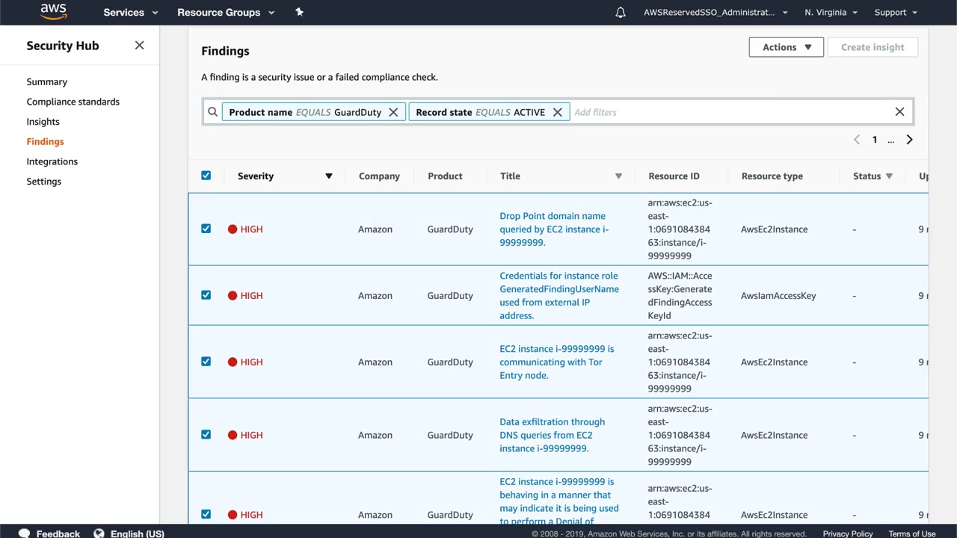The height and width of the screenshot is (538, 957).
Task: Clear all filters in the search bar
Action: (x=899, y=112)
